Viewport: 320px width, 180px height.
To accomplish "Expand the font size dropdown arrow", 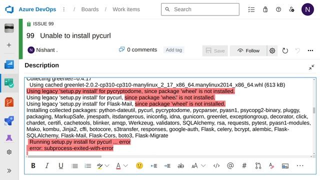I will click(x=203, y=165).
